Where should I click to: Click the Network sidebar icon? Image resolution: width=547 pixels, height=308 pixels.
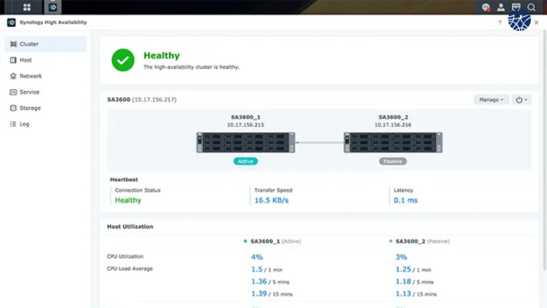click(13, 76)
